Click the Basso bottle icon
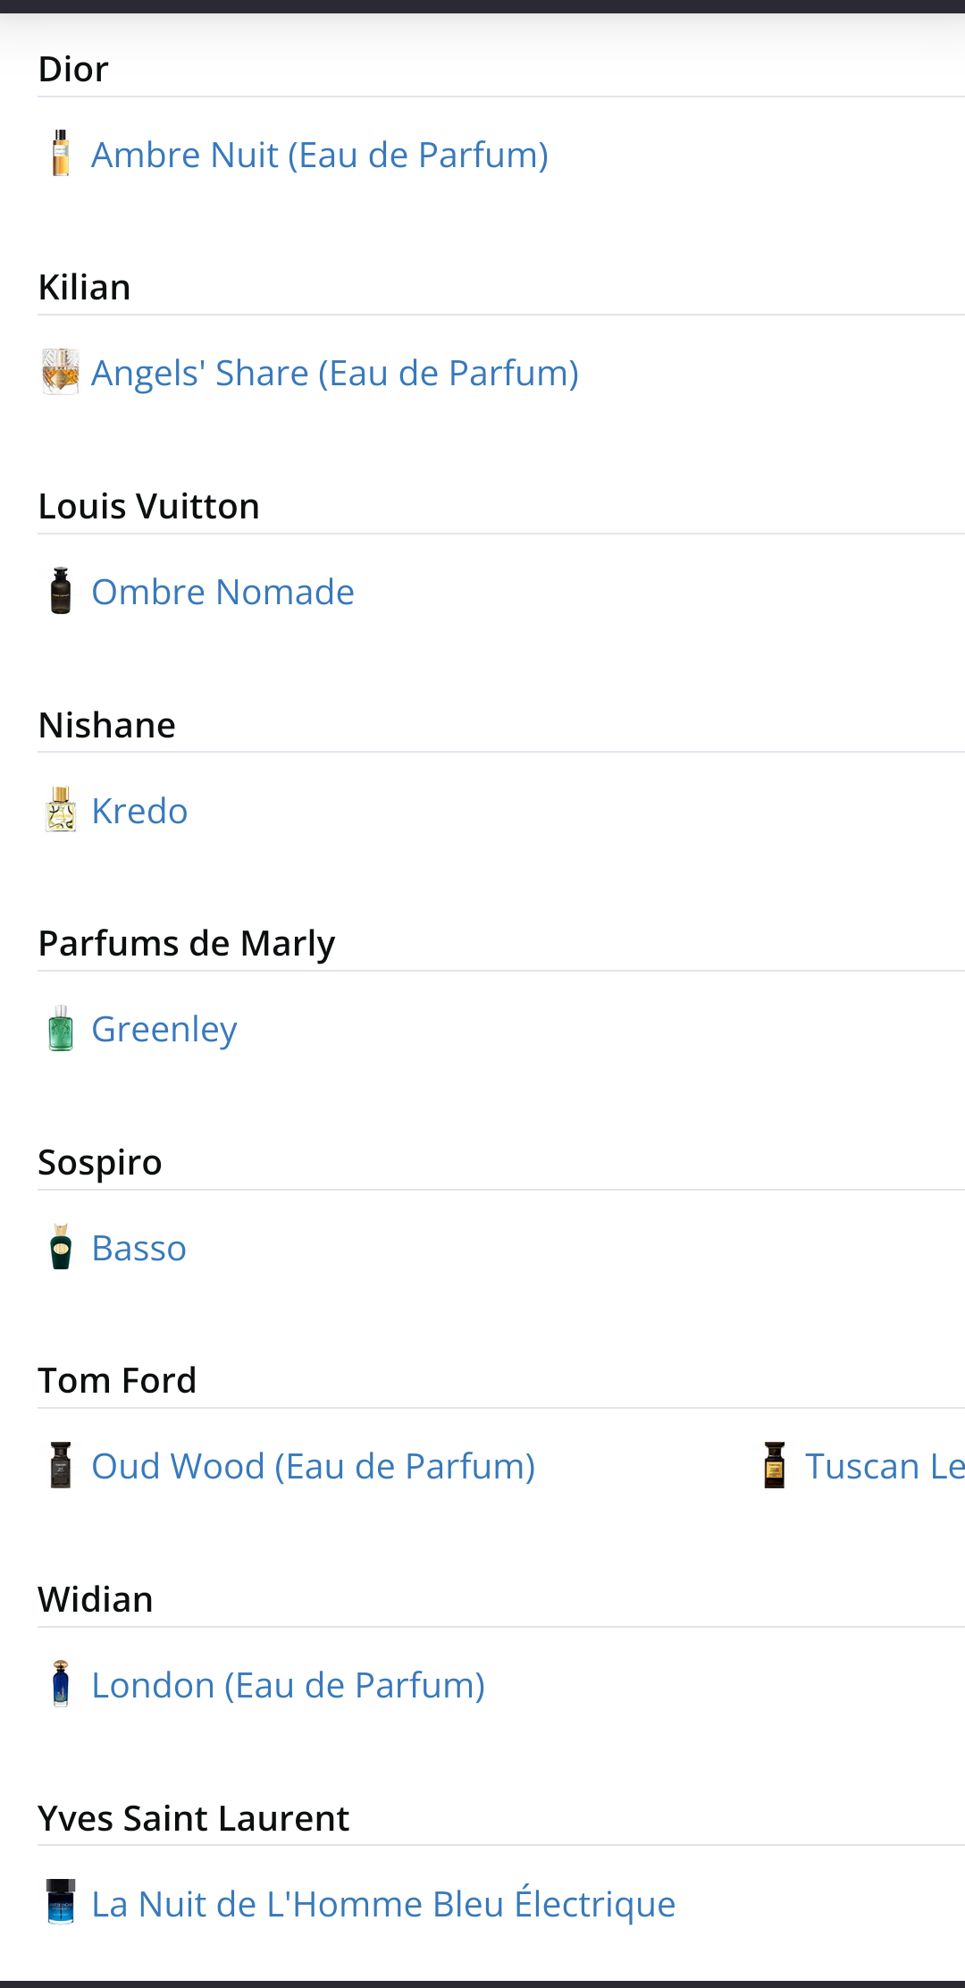The height and width of the screenshot is (1988, 965). (x=61, y=1247)
